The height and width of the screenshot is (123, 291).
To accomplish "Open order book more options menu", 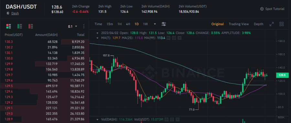I will point(84,26).
